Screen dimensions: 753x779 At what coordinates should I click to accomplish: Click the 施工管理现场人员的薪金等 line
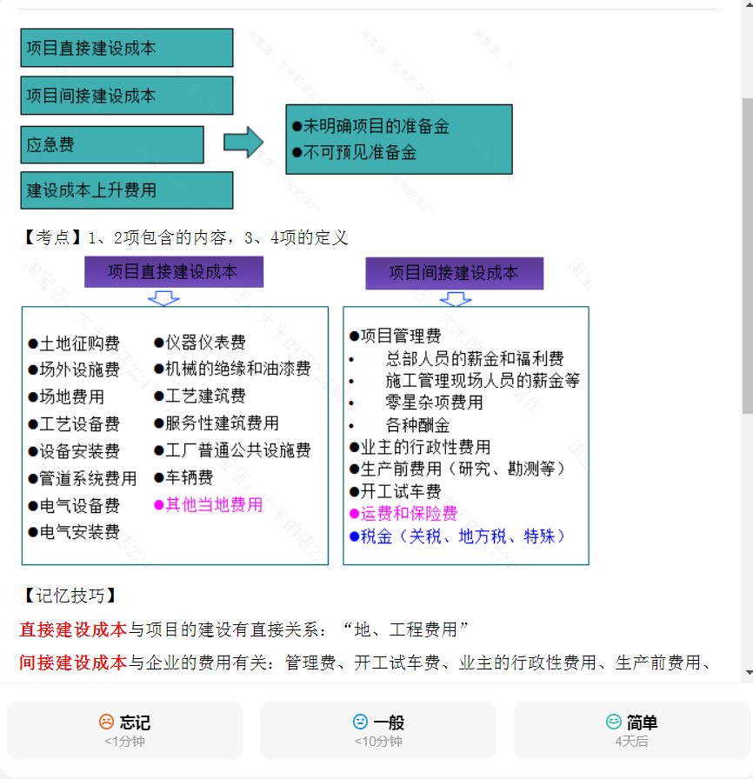click(483, 381)
